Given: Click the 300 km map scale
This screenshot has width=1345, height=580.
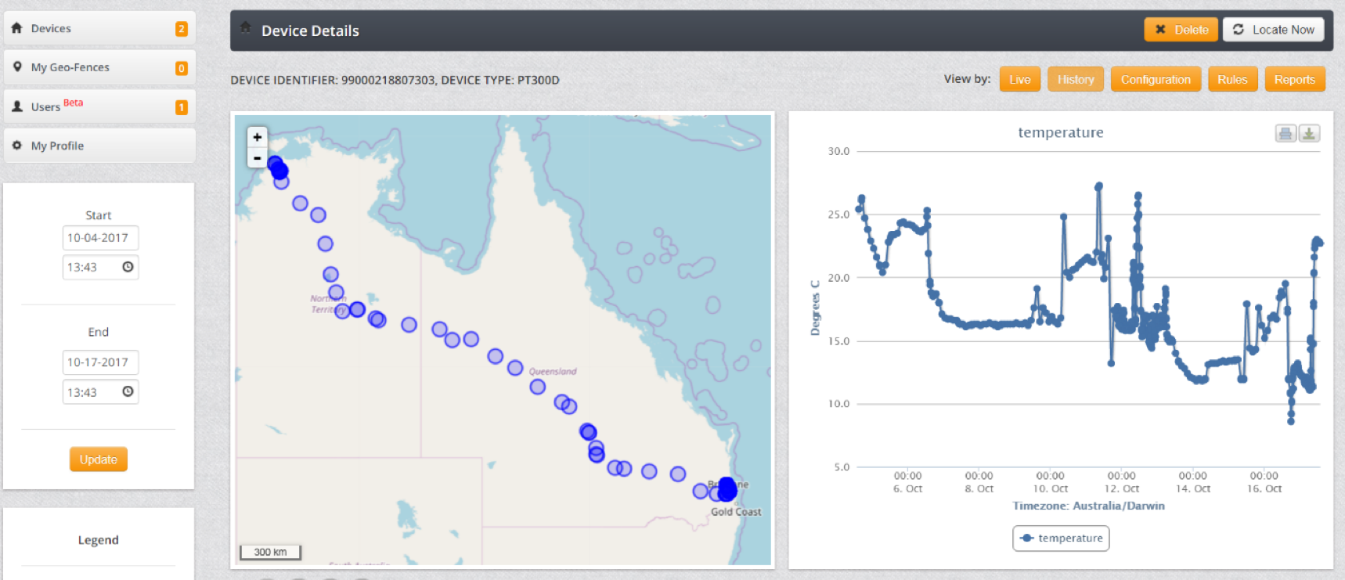Looking at the screenshot, I should pyautogui.click(x=270, y=552).
